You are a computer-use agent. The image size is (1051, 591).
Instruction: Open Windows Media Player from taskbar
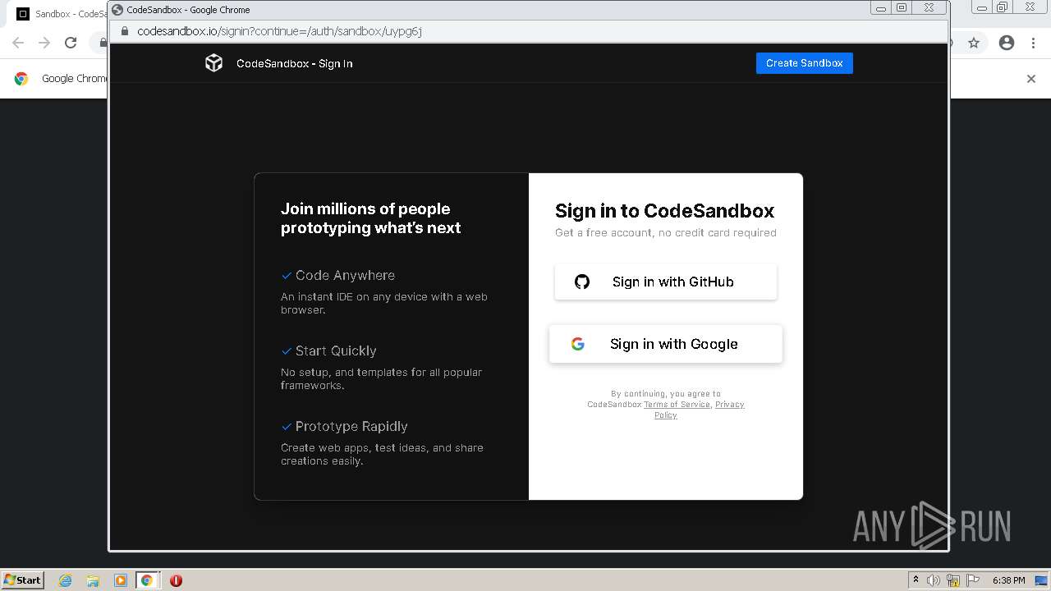tap(120, 580)
